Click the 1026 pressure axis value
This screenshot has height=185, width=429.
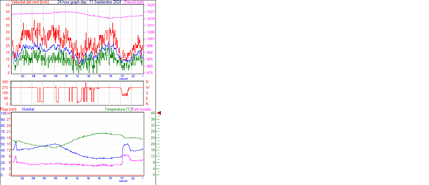point(150,5)
